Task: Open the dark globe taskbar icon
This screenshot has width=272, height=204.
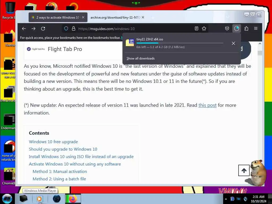Action: pos(57,199)
